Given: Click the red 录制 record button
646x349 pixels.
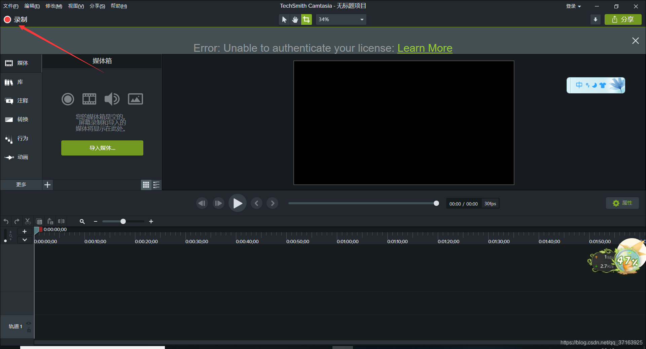Looking at the screenshot, I should tap(15, 19).
